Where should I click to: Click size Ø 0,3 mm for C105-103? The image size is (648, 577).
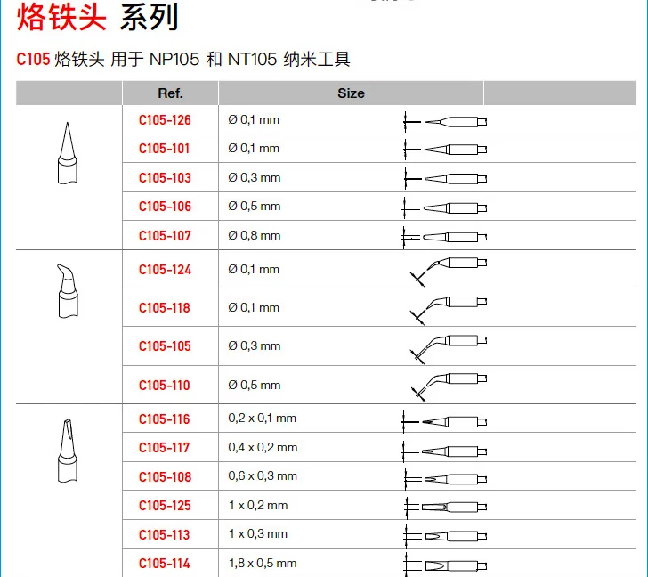255,178
